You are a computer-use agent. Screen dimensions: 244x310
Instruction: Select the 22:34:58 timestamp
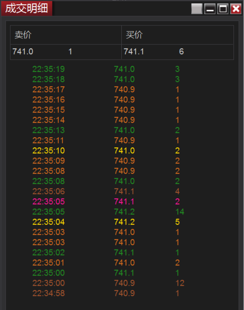(48, 293)
